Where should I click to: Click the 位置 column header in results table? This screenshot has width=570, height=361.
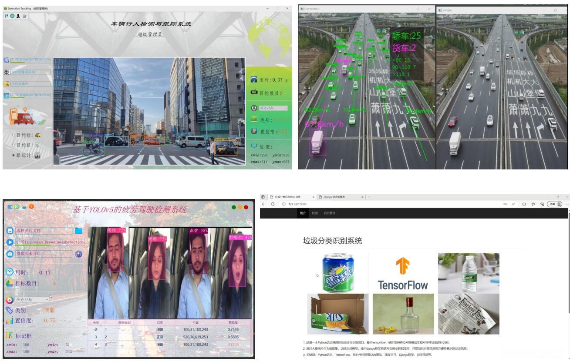click(196, 323)
